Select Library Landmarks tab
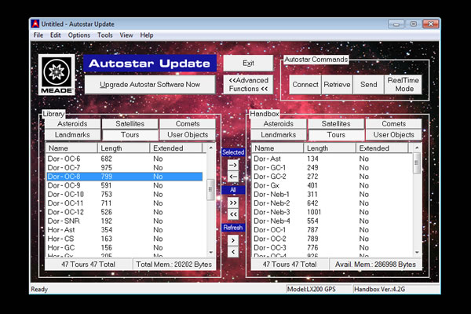The width and height of the screenshot is (471, 314). tap(72, 135)
